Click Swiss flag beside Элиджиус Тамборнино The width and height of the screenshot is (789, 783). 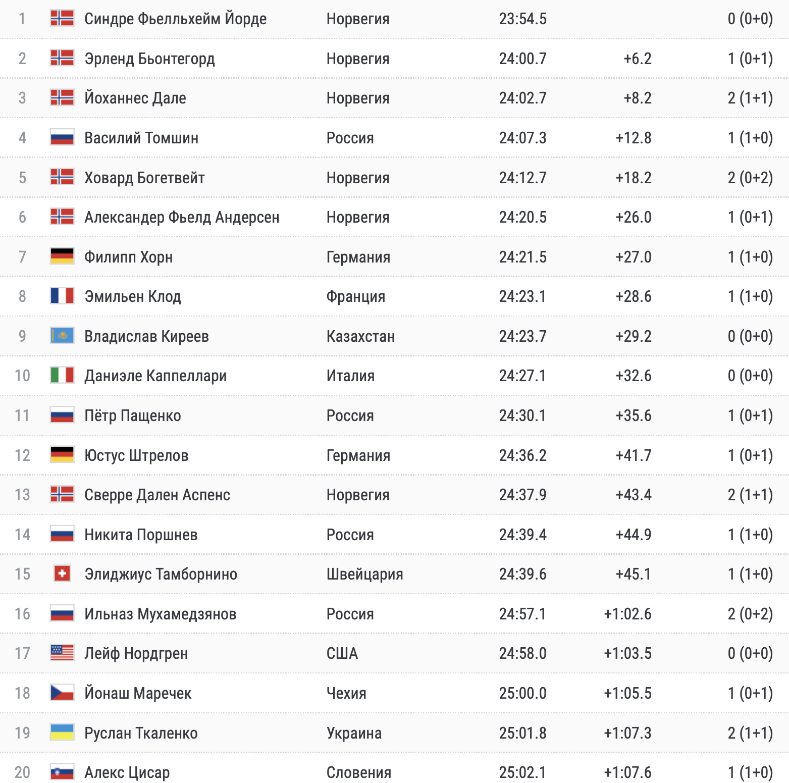(x=62, y=573)
